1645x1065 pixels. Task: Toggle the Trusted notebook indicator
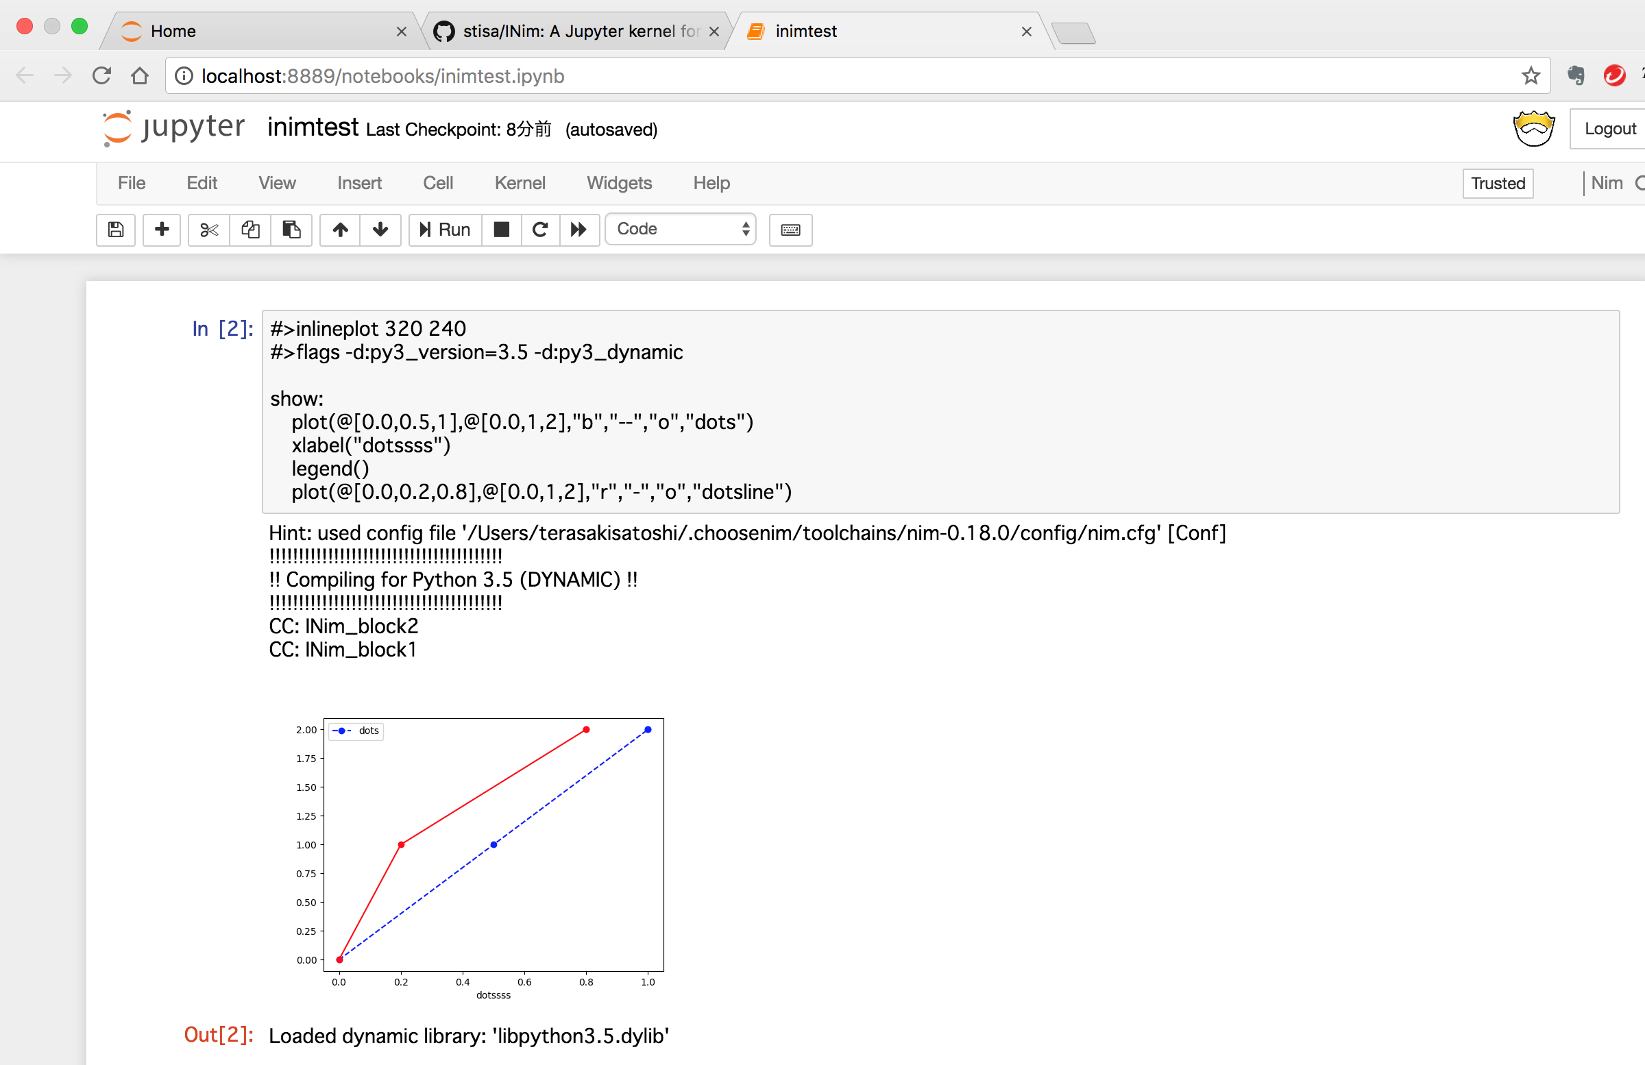click(1497, 183)
